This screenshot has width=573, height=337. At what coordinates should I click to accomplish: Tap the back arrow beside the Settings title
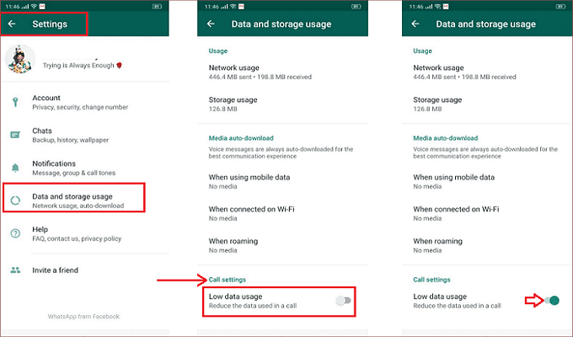pos(13,24)
